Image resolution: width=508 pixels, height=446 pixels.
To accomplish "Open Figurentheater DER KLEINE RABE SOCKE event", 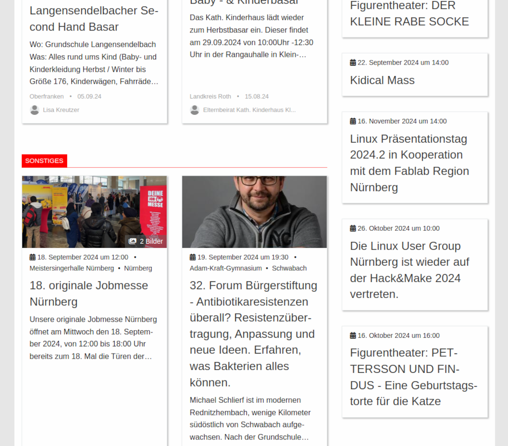I will pyautogui.click(x=409, y=14).
